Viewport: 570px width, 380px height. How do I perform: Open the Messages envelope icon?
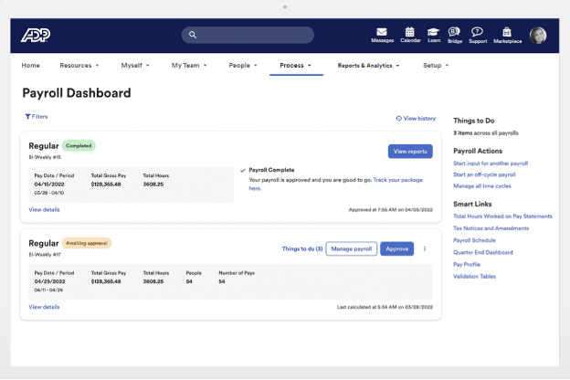382,32
